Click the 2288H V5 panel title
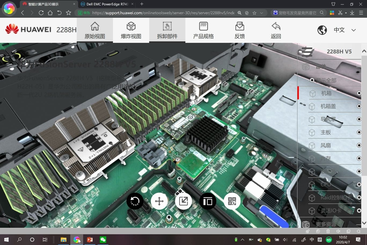Image resolution: width=367 pixels, height=245 pixels. point(339,52)
